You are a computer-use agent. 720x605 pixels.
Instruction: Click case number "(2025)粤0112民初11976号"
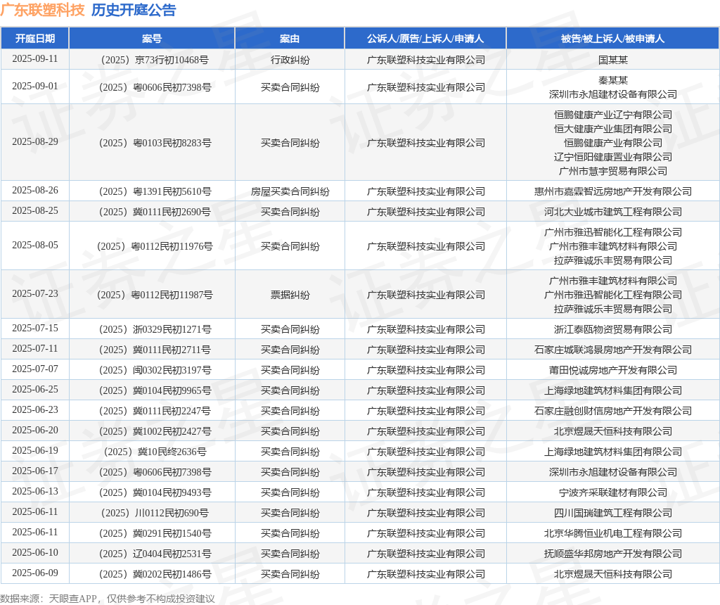(x=155, y=246)
